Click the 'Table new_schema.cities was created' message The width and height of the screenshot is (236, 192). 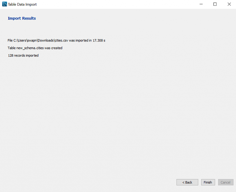click(35, 48)
